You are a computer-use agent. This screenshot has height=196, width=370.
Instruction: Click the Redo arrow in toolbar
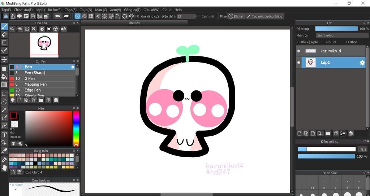click(66, 16)
